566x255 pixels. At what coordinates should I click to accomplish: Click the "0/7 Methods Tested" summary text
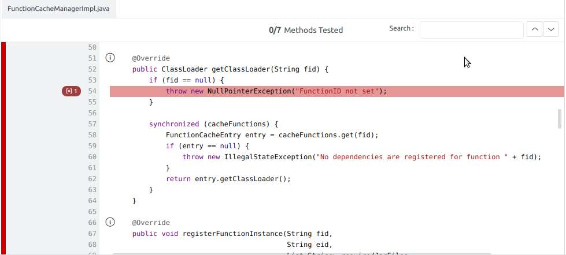(306, 30)
